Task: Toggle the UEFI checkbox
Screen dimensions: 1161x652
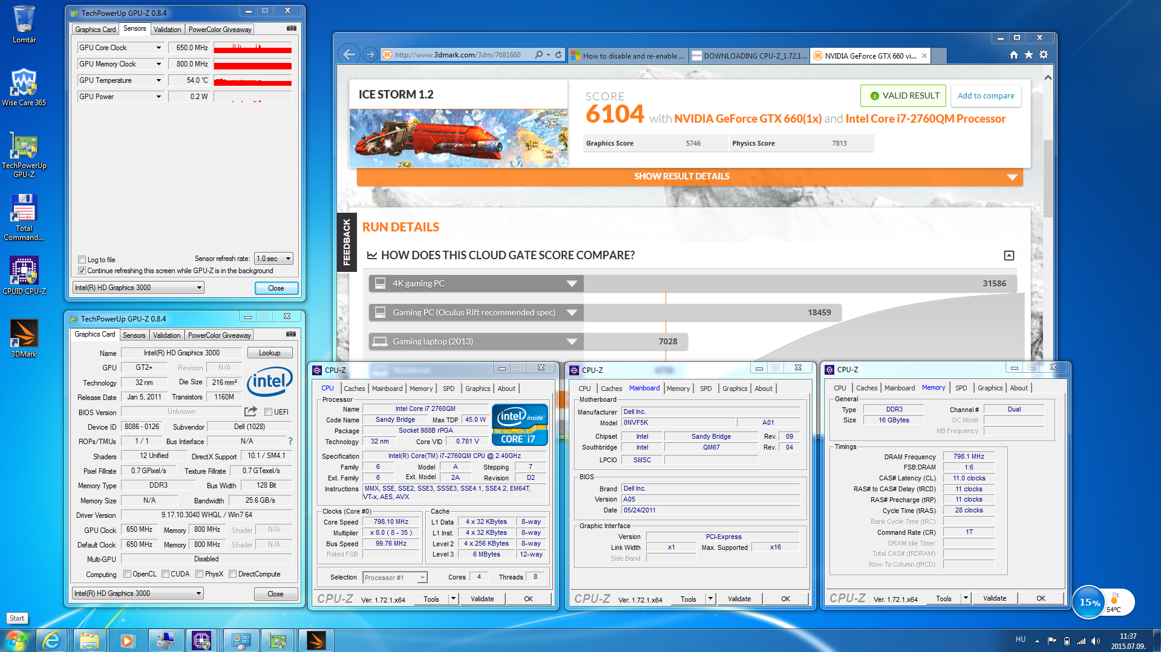Action: coord(268,412)
